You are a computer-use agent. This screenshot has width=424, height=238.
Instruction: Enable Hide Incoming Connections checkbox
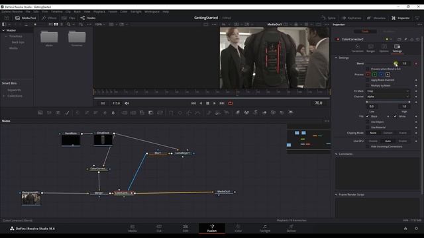point(368,147)
